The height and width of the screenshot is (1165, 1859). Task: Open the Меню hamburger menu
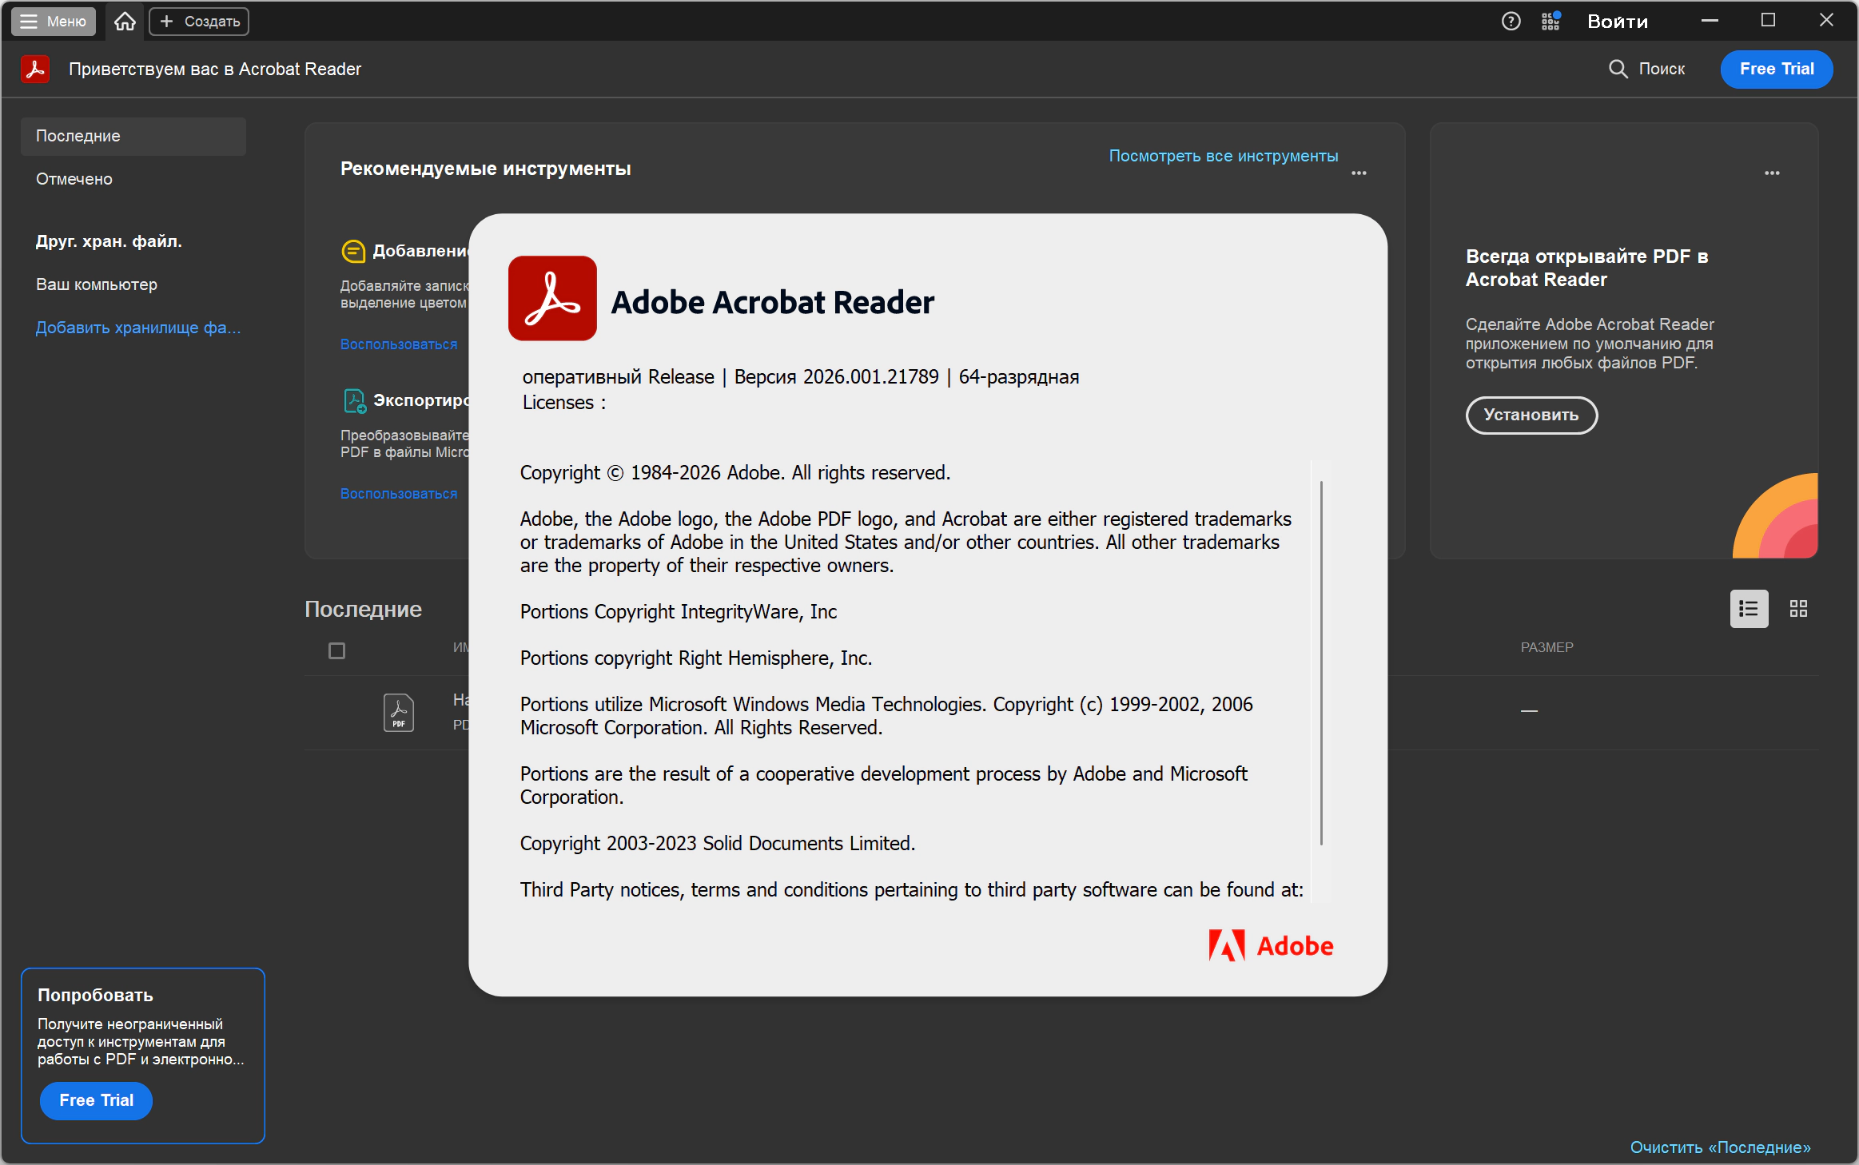click(x=54, y=22)
